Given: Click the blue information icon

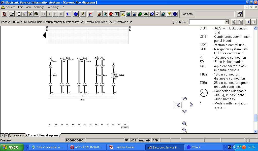Looking at the screenshot, I should pos(76,14).
